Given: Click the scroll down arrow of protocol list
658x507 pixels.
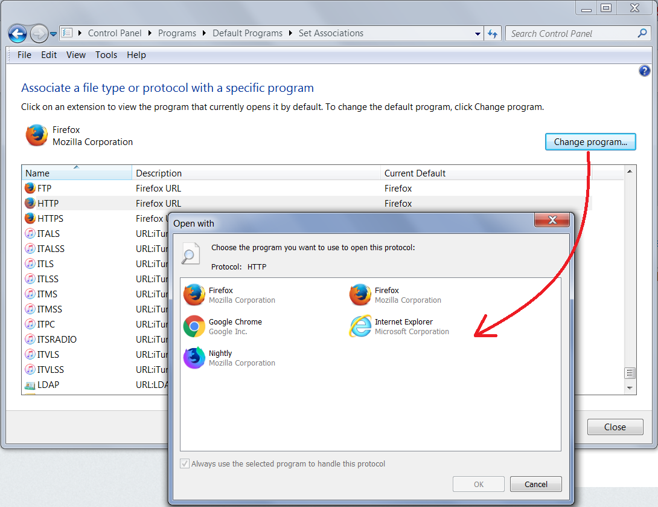Looking at the screenshot, I should pos(630,388).
